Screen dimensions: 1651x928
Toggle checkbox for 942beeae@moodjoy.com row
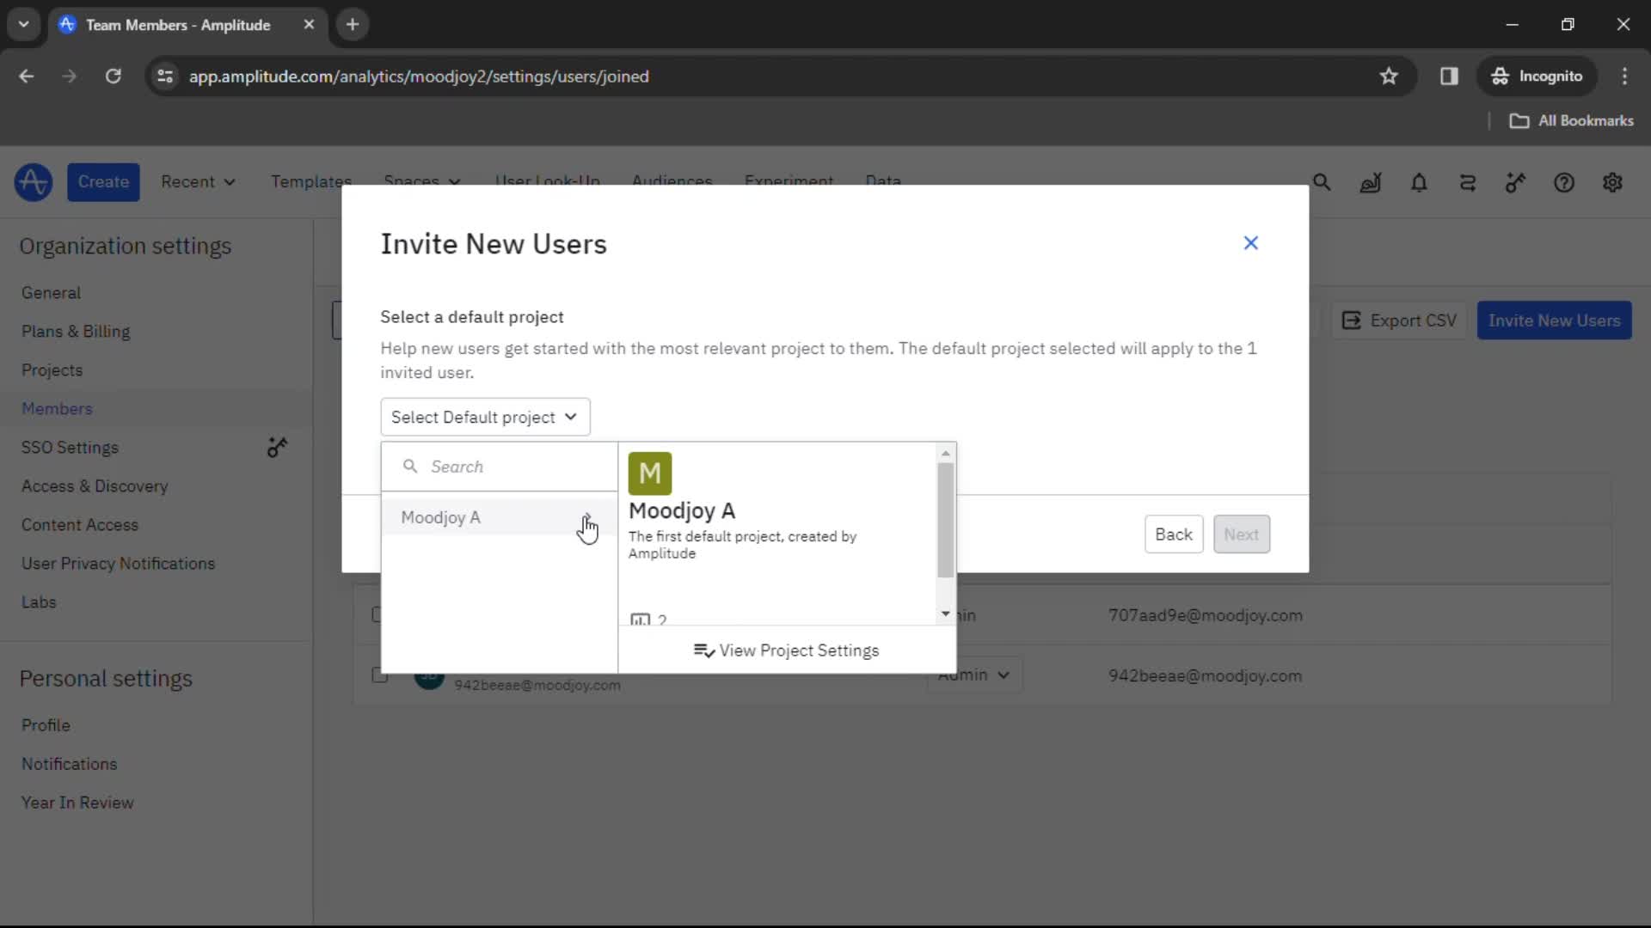378,675
